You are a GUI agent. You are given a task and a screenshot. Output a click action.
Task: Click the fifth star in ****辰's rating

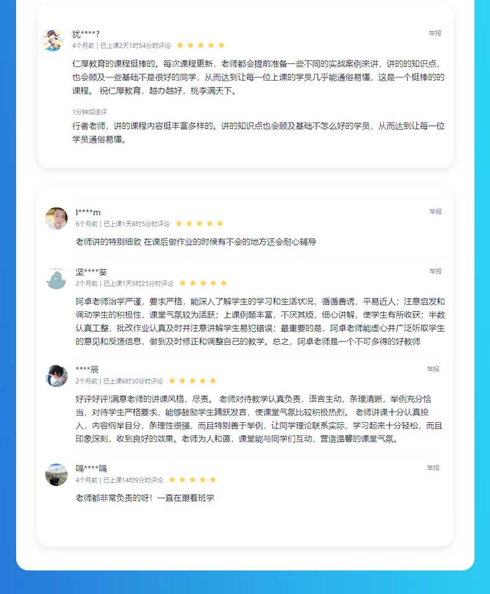[x=213, y=381]
